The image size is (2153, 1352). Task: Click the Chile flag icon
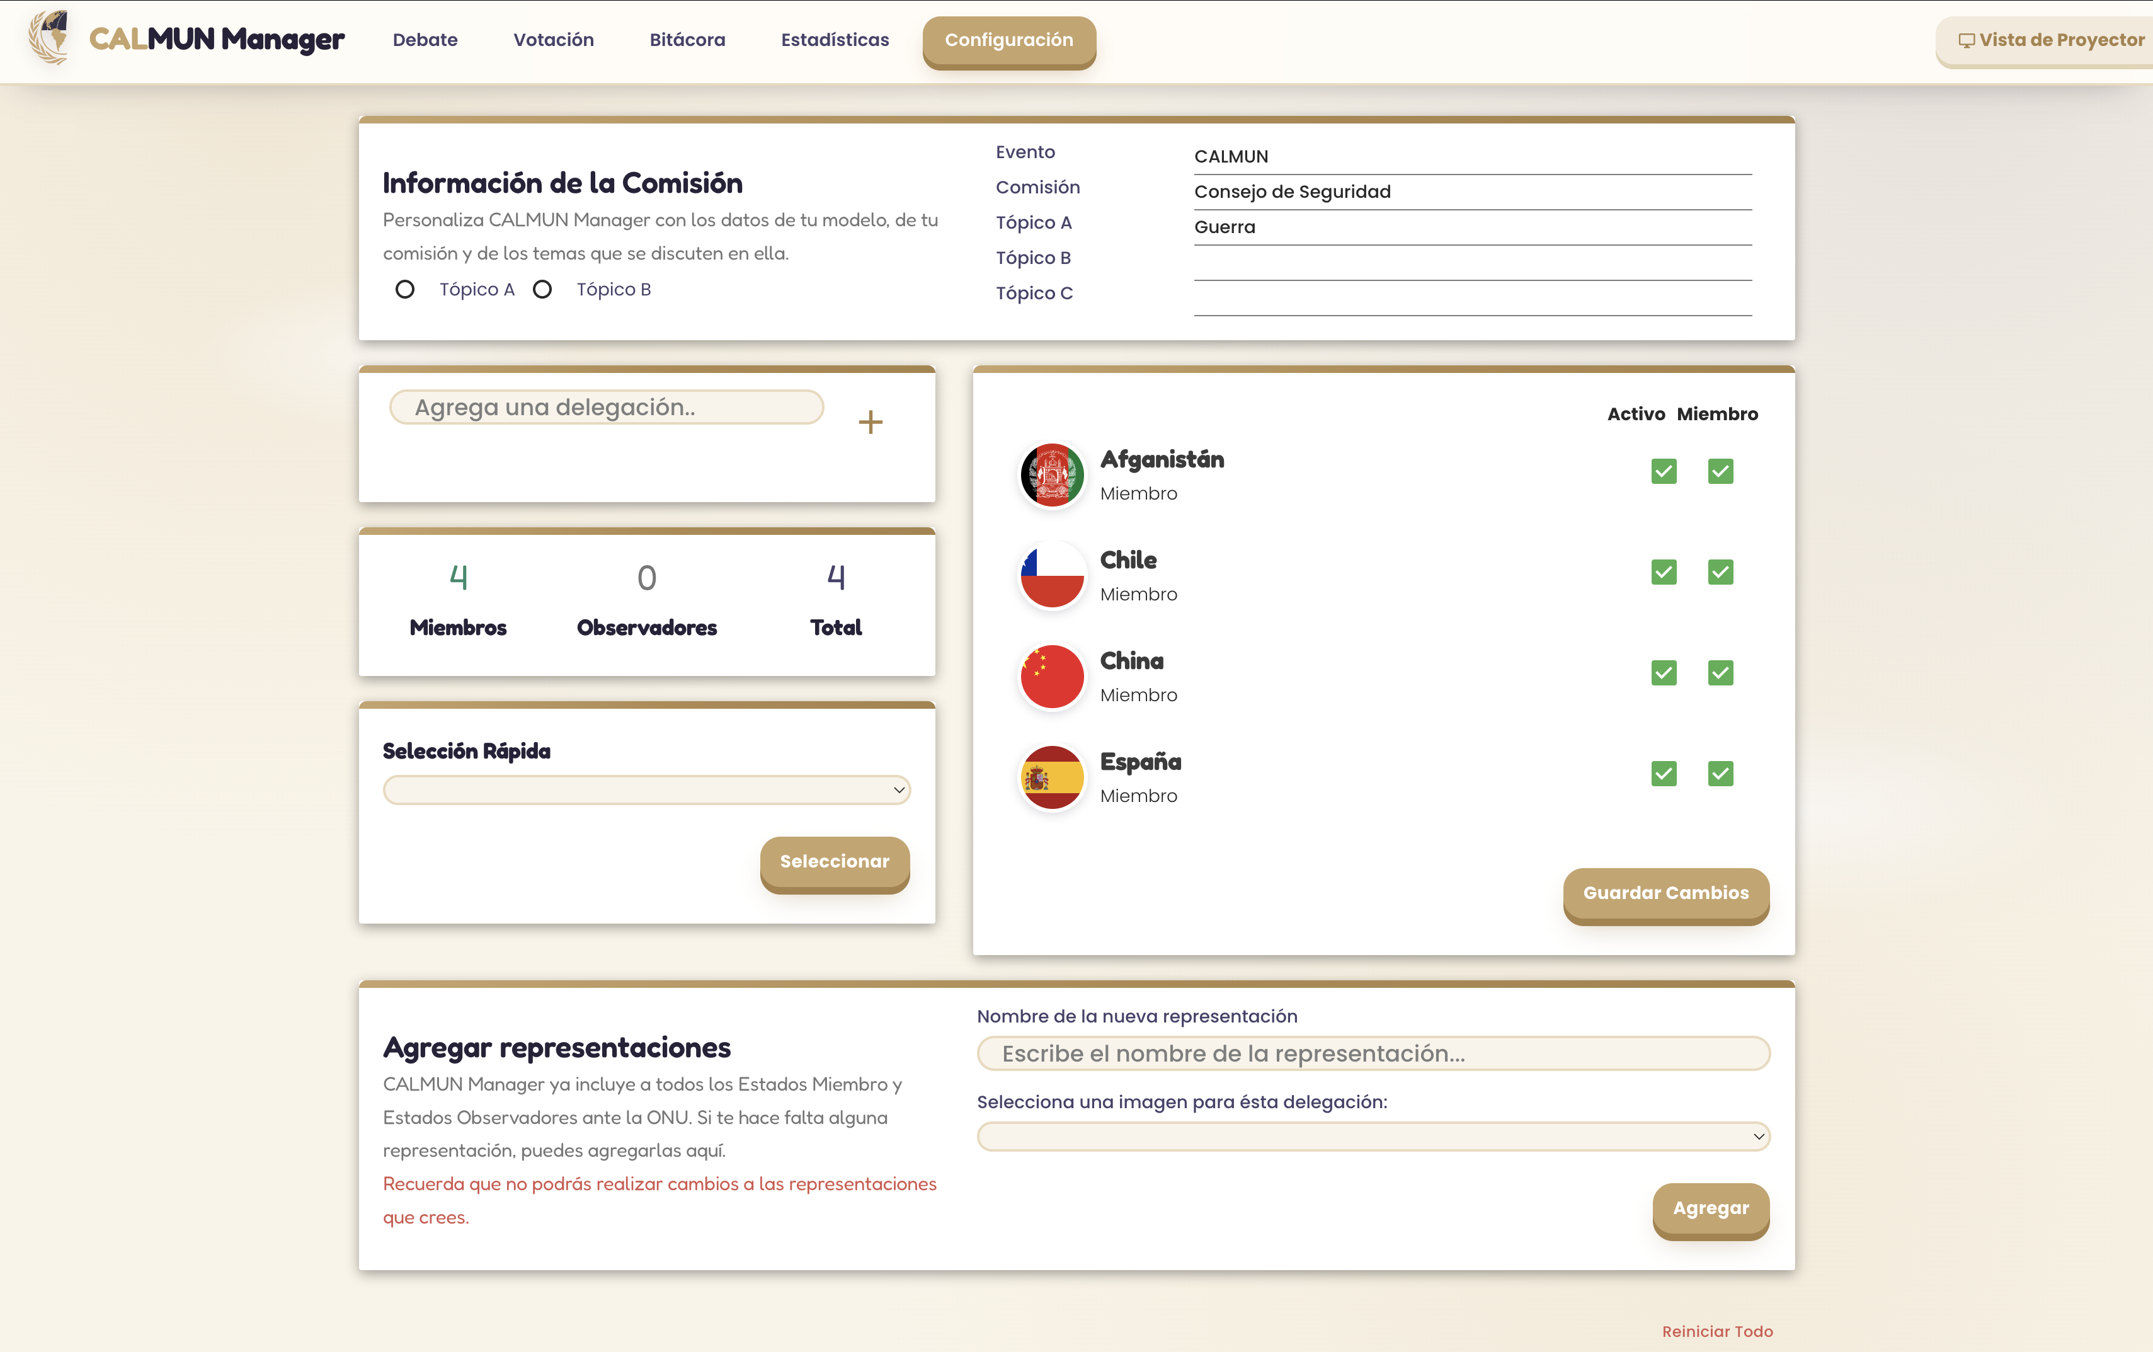[x=1052, y=576]
